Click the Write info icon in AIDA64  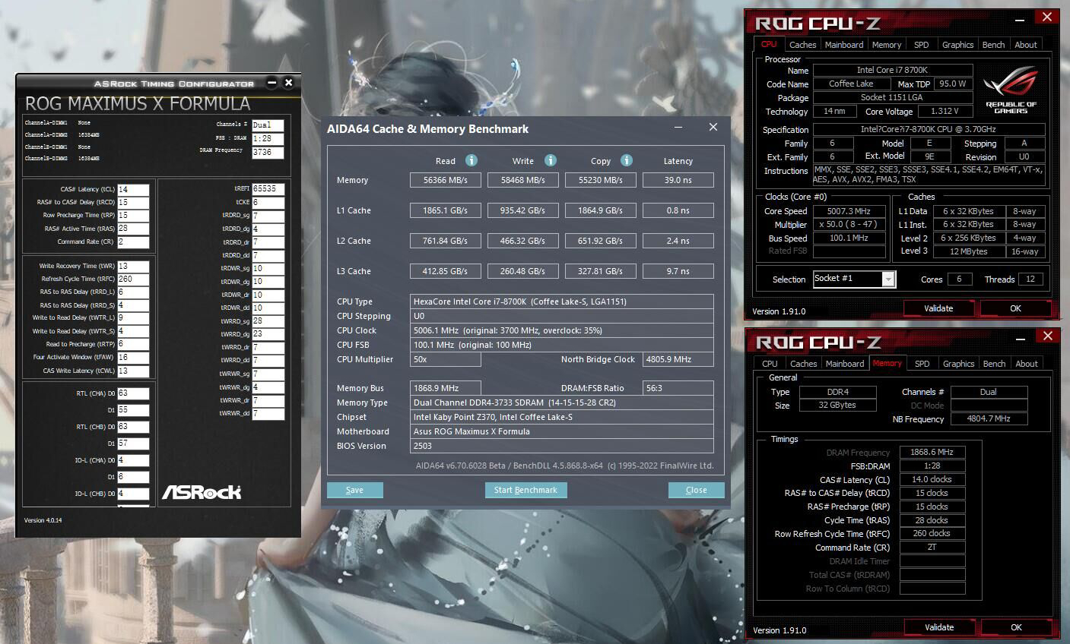551,160
